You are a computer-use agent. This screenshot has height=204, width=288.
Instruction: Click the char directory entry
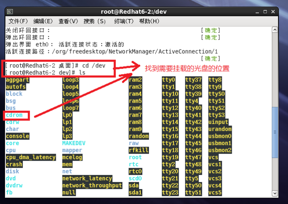pyautogui.click(x=12, y=129)
